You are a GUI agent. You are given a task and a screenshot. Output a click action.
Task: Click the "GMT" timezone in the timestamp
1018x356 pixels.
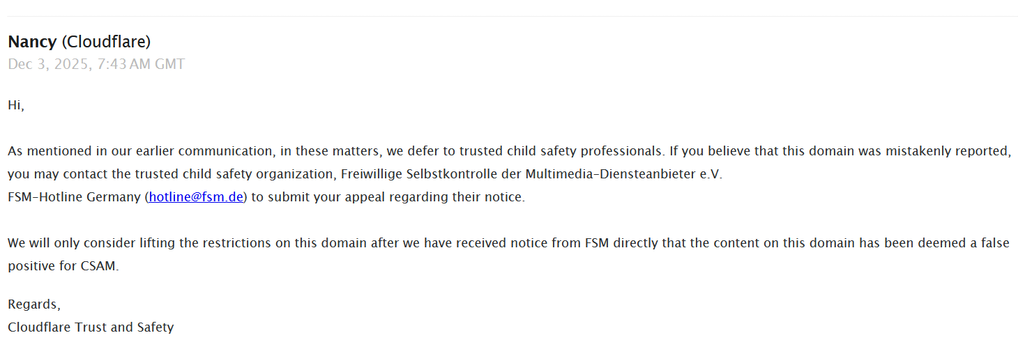point(171,65)
